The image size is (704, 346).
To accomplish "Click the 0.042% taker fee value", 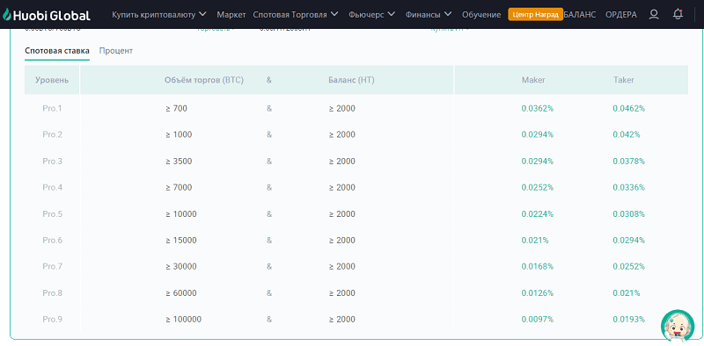I will tap(627, 134).
